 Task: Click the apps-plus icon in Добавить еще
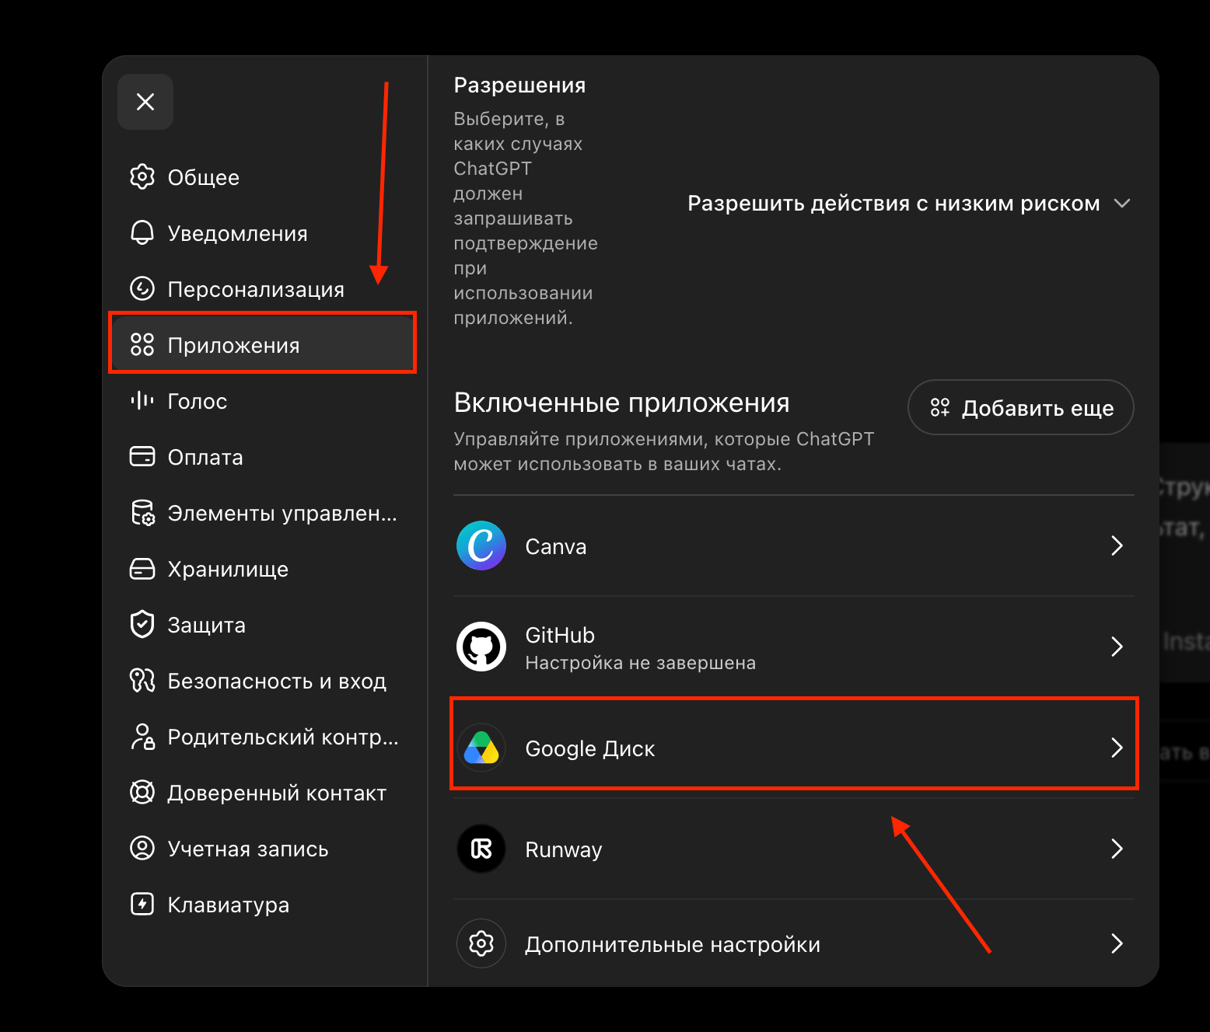tap(940, 407)
